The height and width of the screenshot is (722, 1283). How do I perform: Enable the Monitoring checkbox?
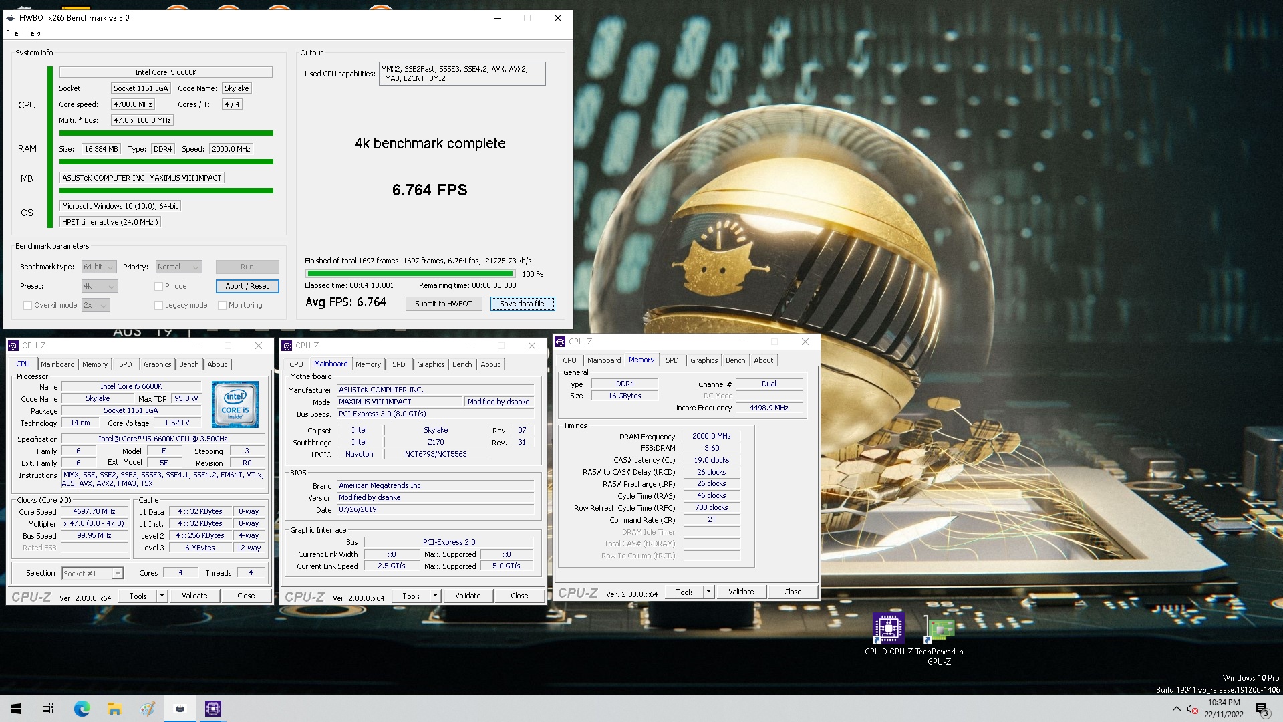click(222, 305)
